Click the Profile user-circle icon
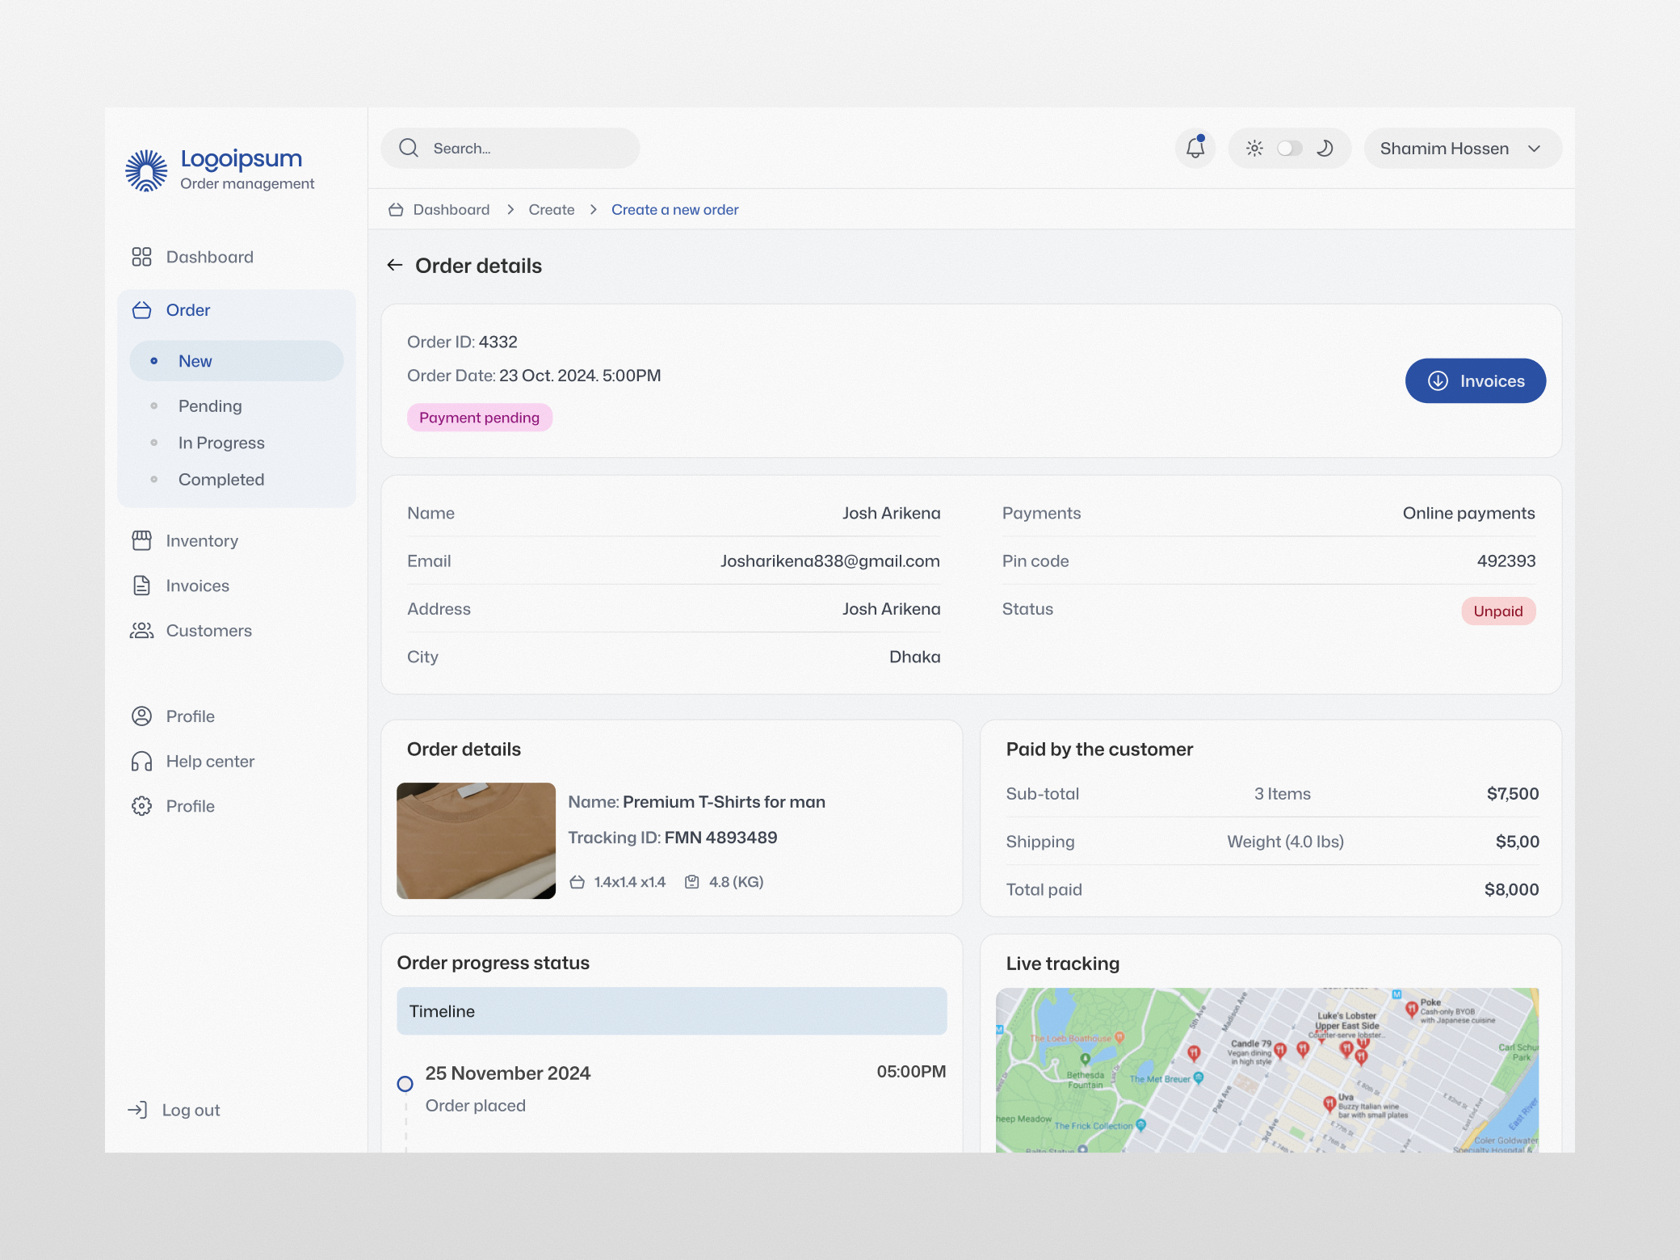 tap(141, 716)
